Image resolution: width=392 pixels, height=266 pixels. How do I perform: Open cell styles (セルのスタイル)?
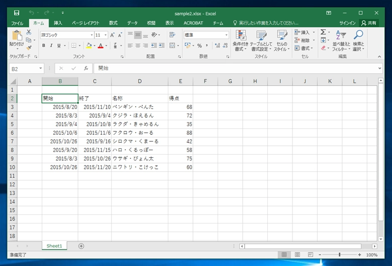tap(281, 41)
